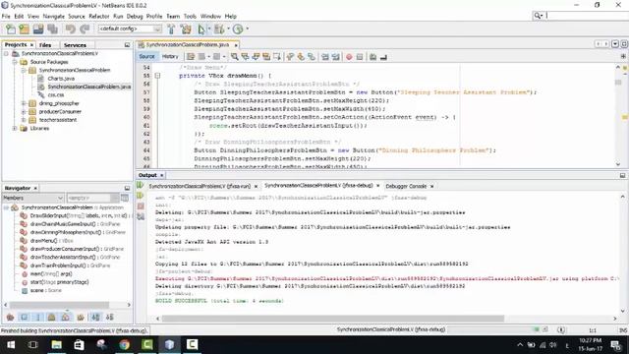Viewport: 629px width, 354px height.
Task: Click Clean and Build Project icon
Action: tap(186, 29)
